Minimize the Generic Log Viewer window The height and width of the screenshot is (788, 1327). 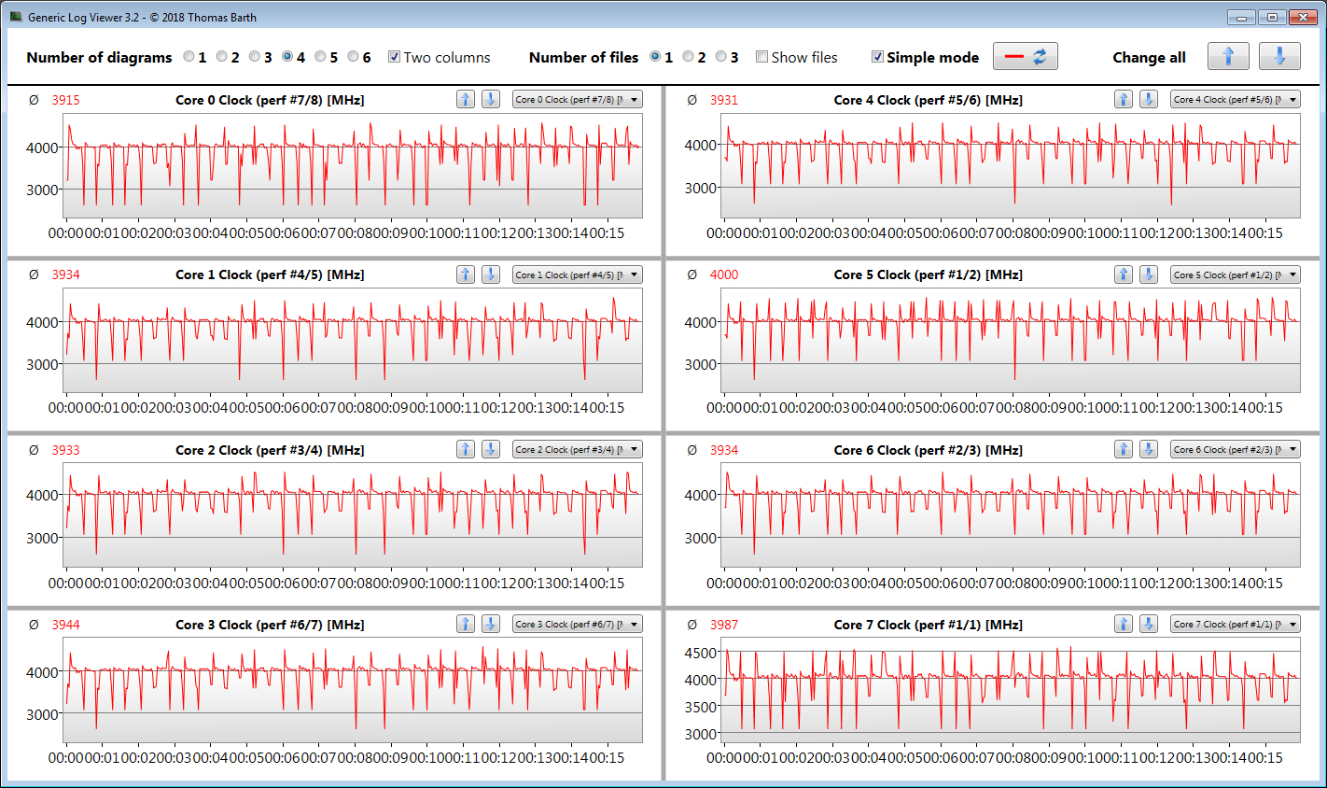[1240, 17]
